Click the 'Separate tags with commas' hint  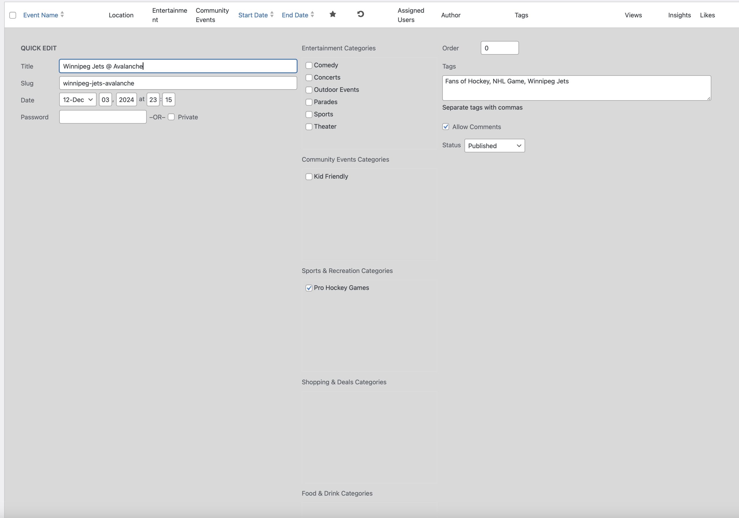coord(482,107)
